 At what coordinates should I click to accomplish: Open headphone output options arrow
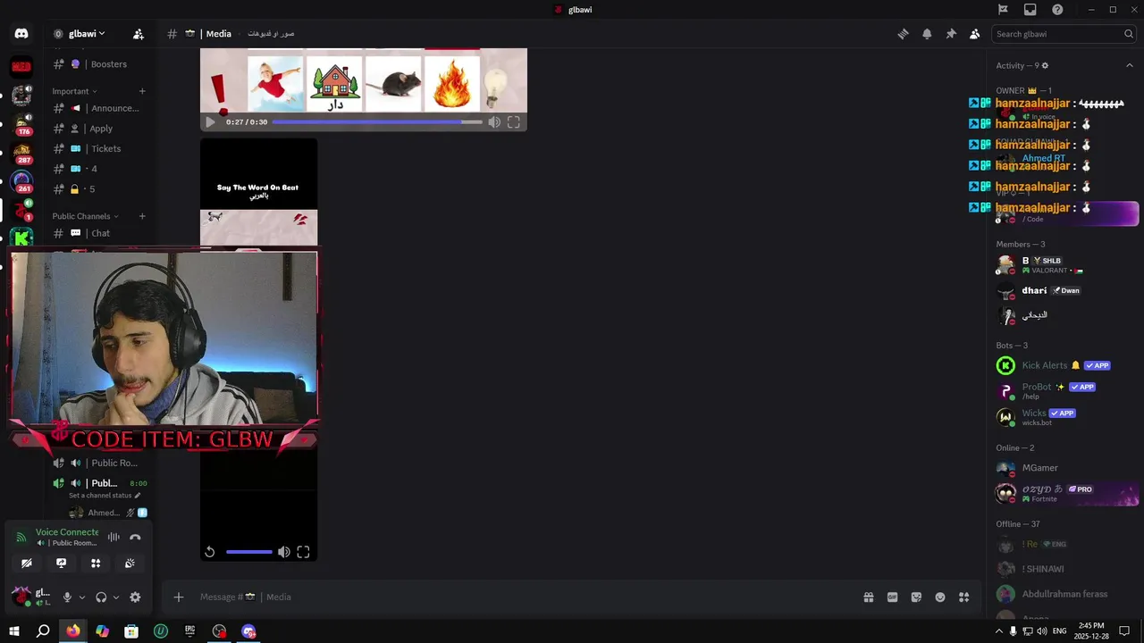[x=116, y=597]
